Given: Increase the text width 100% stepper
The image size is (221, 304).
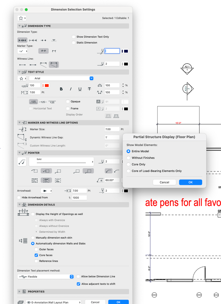Looking at the screenshot, I should coord(123,84).
